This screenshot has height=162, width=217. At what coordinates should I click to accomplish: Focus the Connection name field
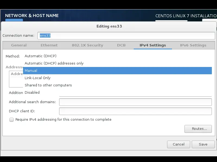[126, 36]
